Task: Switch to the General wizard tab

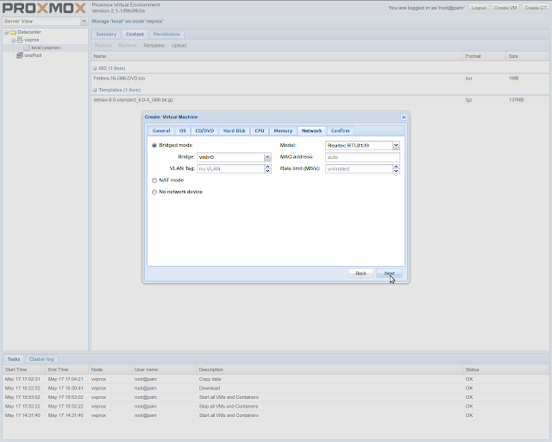Action: 161,130
